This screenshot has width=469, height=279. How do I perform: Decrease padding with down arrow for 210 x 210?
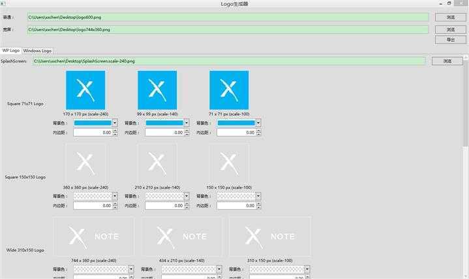[187, 207]
